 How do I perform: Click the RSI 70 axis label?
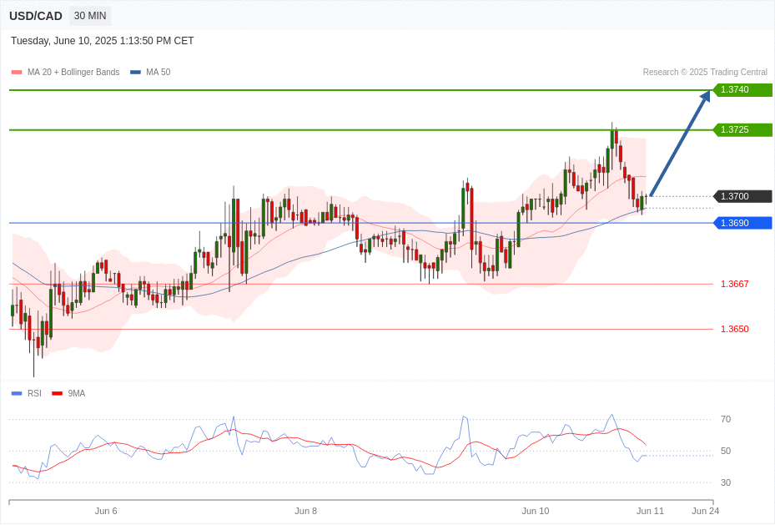tap(726, 419)
